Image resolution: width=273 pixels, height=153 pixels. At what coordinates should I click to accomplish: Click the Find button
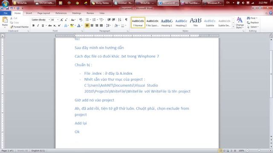click(x=252, y=18)
